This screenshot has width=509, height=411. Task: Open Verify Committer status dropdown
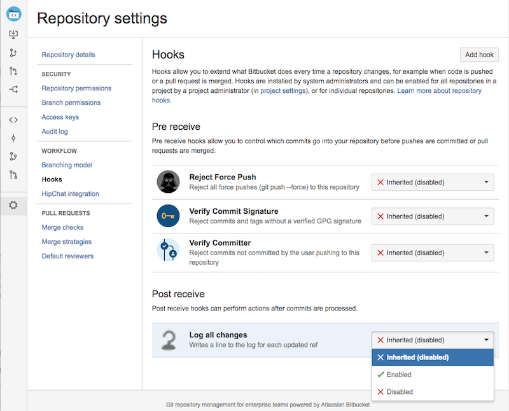coord(433,253)
